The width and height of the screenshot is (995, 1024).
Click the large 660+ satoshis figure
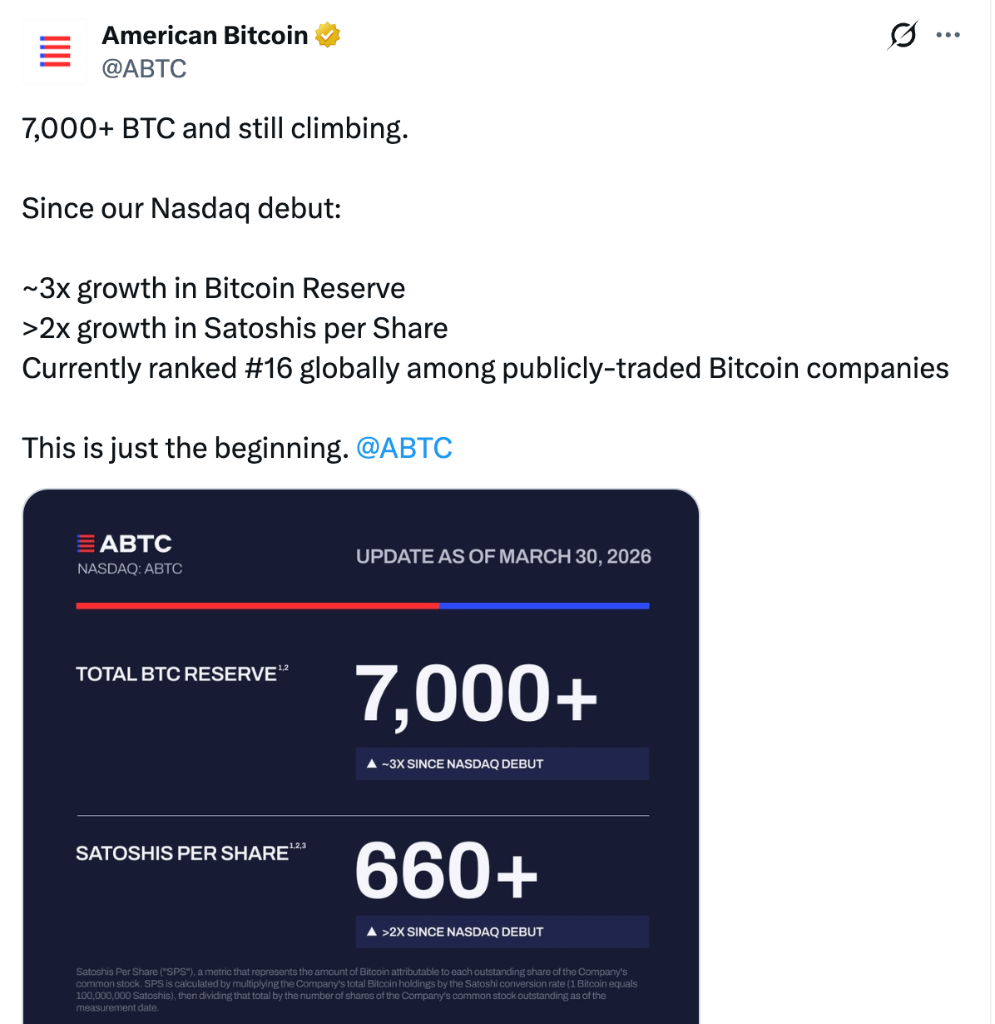(x=447, y=871)
